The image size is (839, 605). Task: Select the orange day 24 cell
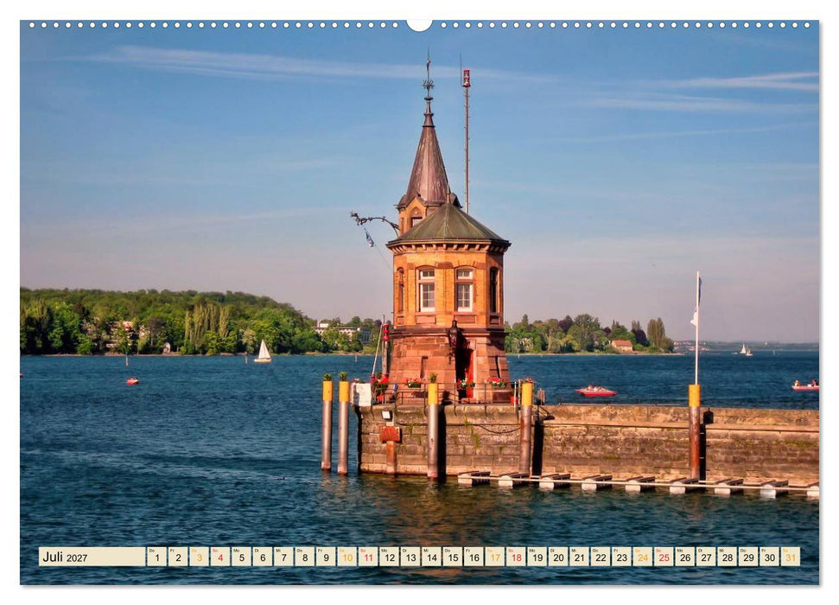(x=643, y=557)
